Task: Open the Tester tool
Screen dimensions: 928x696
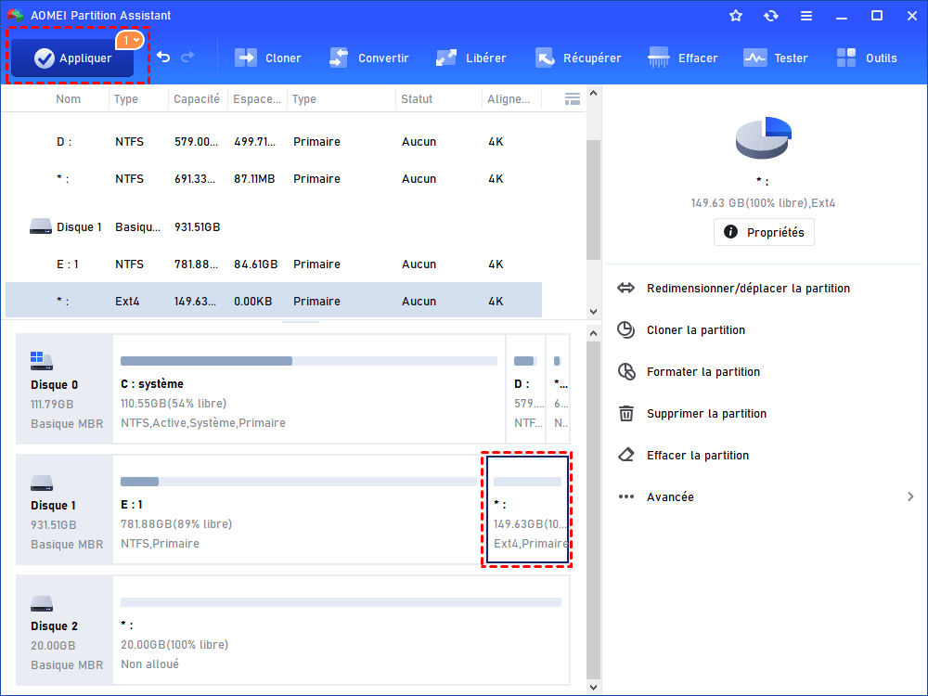Action: (x=775, y=58)
